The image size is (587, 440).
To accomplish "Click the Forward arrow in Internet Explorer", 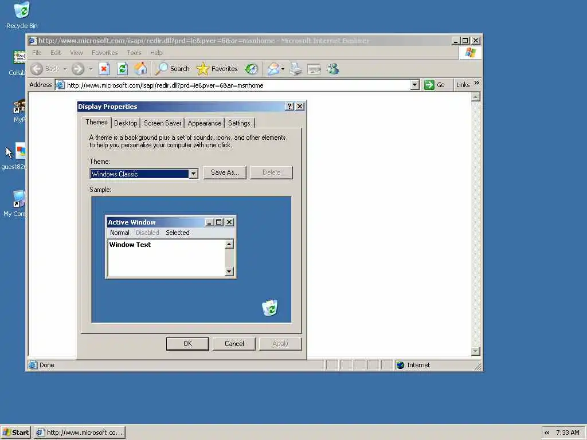I will (x=78, y=69).
